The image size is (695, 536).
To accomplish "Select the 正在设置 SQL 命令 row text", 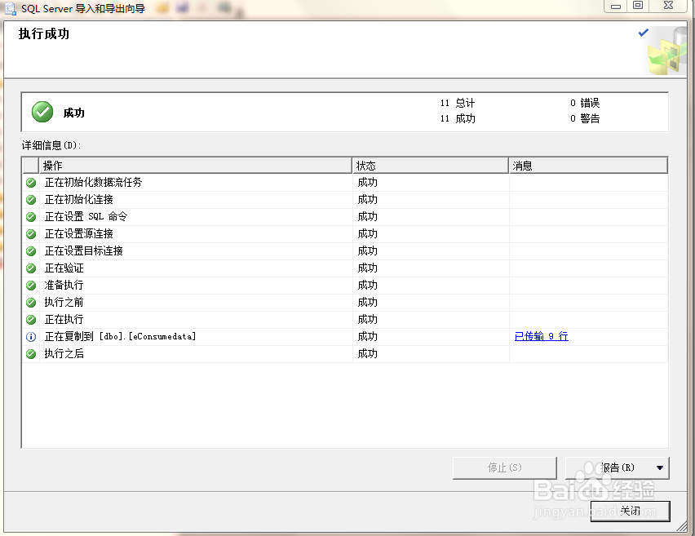I will (x=86, y=216).
